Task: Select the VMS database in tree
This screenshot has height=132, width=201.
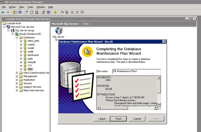Action: (30, 69)
